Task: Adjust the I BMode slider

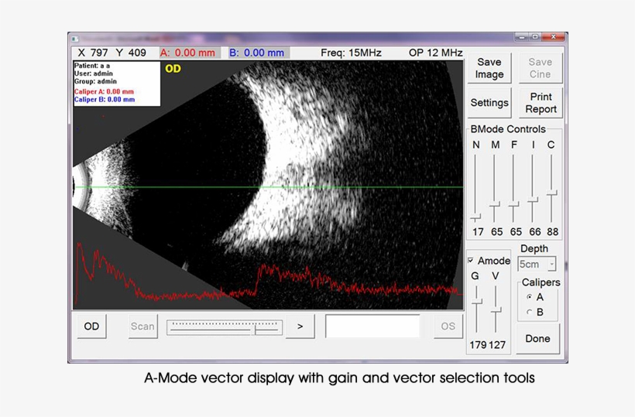Action: [533, 200]
